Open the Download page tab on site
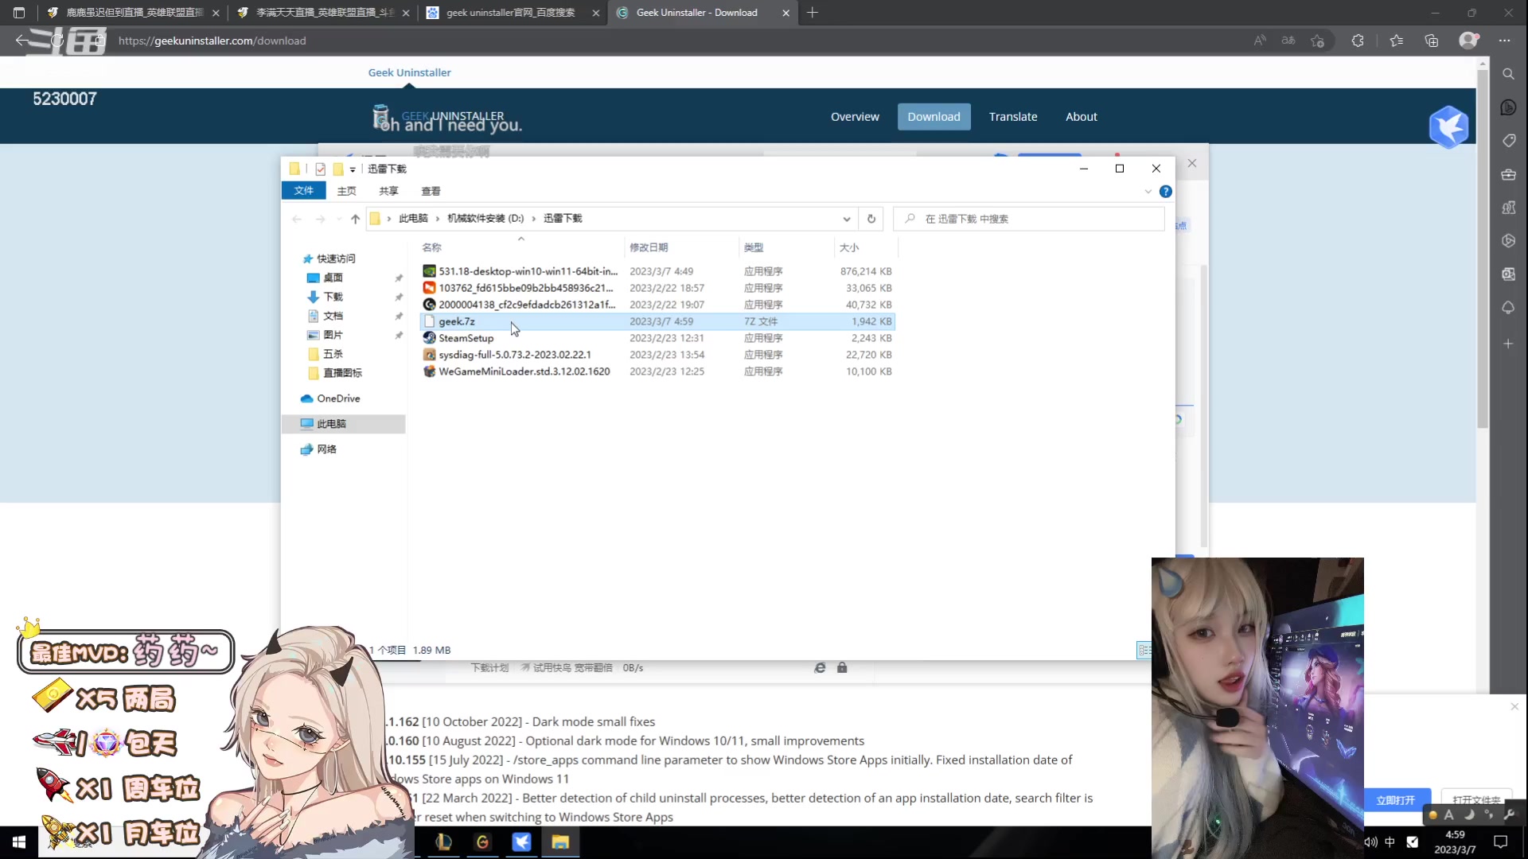 (934, 117)
